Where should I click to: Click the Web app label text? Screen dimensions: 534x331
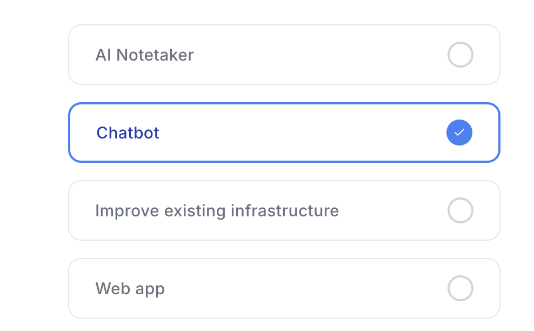pos(130,288)
